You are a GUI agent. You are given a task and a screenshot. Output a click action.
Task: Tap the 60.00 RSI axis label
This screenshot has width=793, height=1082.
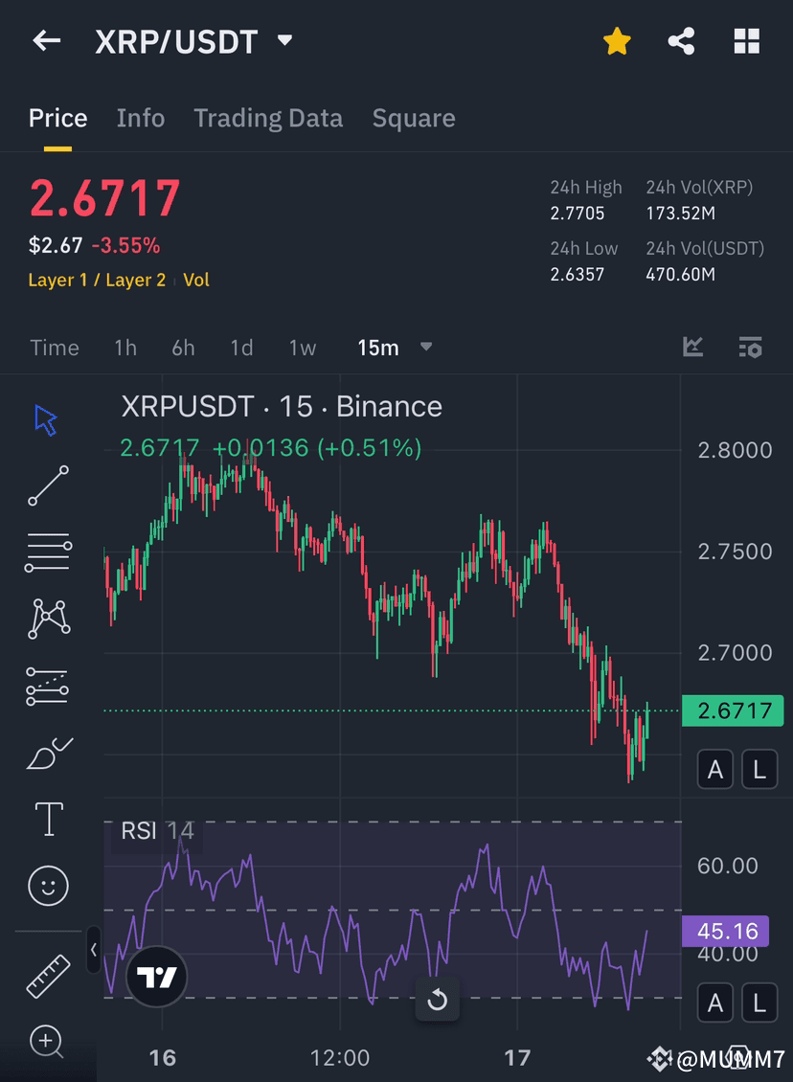pyautogui.click(x=728, y=866)
